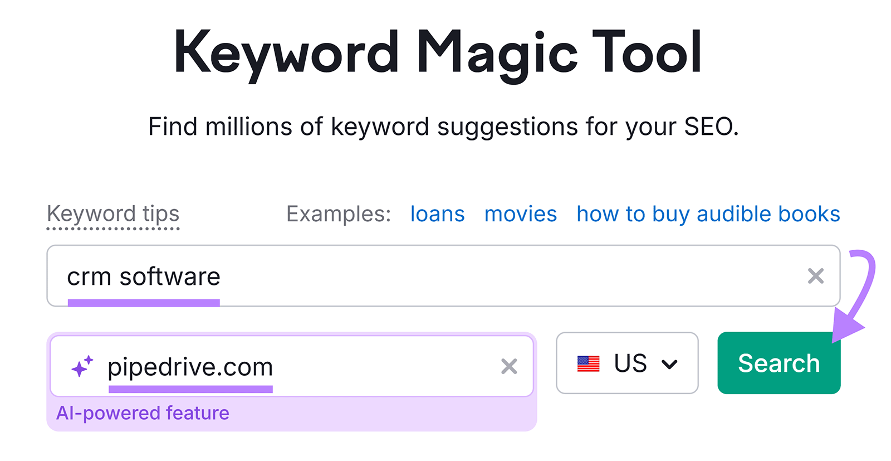The image size is (891, 461).
Task: Open the US database selector
Action: tap(627, 363)
